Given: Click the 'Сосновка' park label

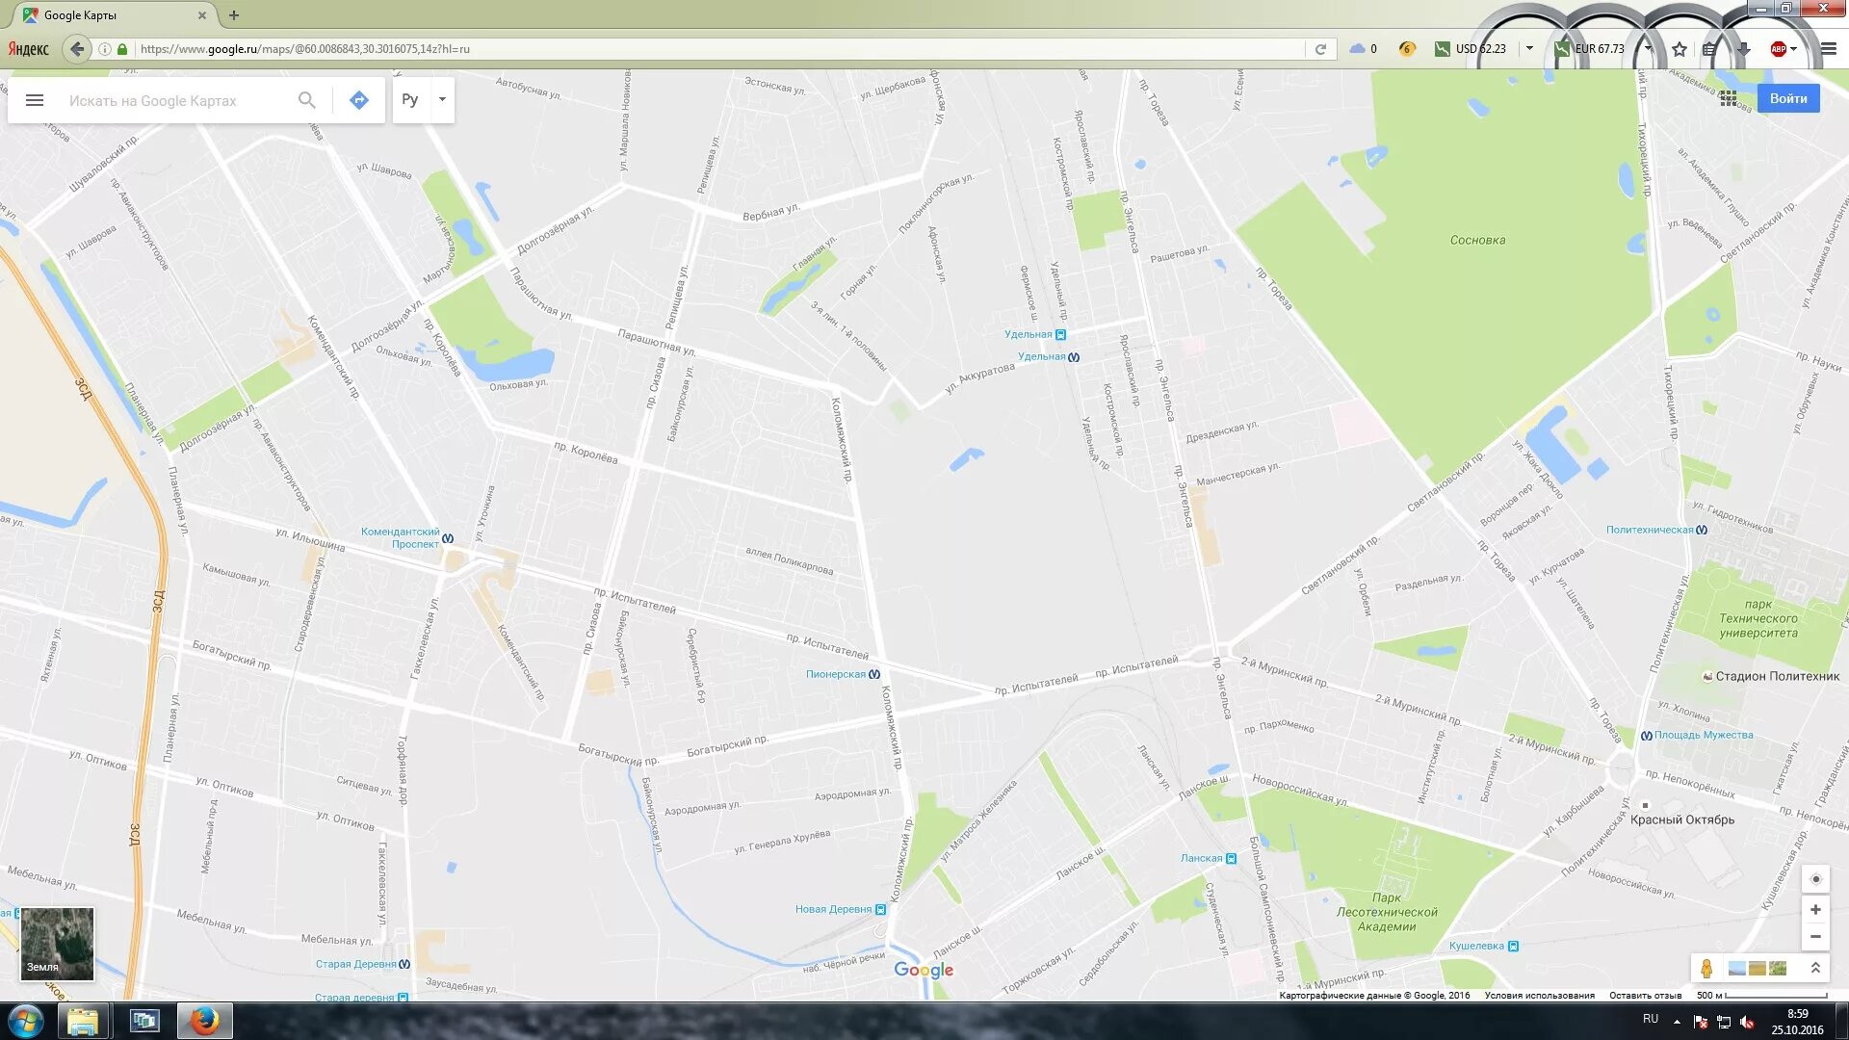Looking at the screenshot, I should 1477,240.
